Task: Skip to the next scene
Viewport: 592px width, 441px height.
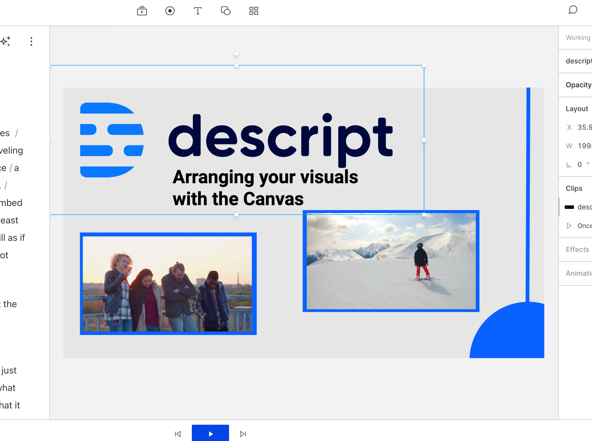Action: pyautogui.click(x=243, y=433)
